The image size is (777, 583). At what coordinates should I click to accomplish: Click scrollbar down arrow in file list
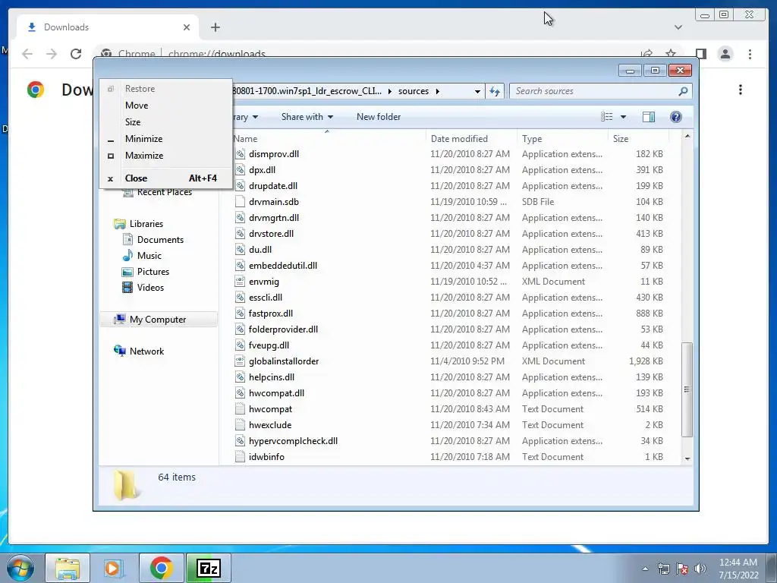tap(687, 459)
